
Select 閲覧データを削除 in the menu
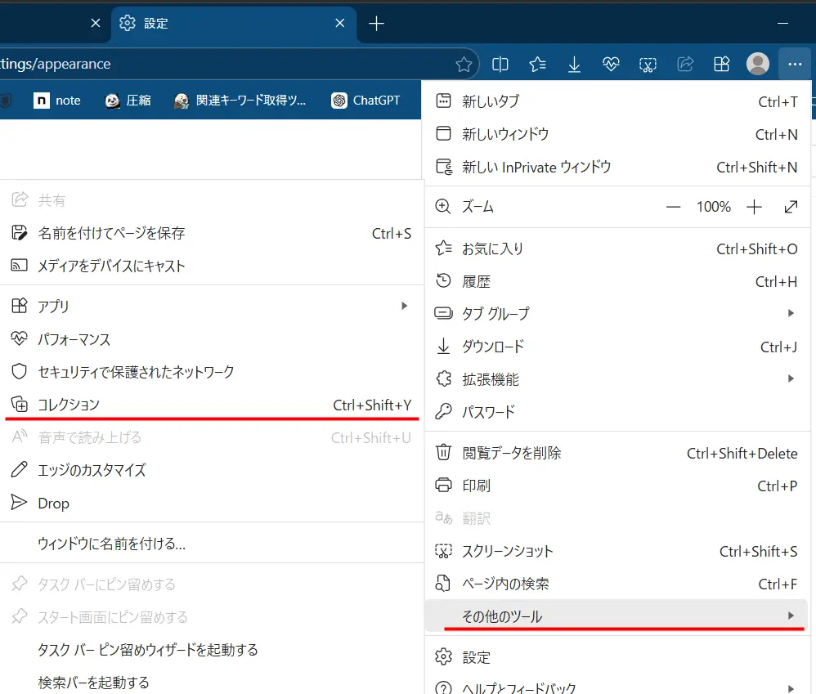click(x=512, y=453)
